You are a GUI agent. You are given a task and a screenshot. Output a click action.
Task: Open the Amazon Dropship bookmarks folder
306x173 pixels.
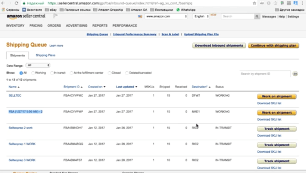tap(108, 10)
